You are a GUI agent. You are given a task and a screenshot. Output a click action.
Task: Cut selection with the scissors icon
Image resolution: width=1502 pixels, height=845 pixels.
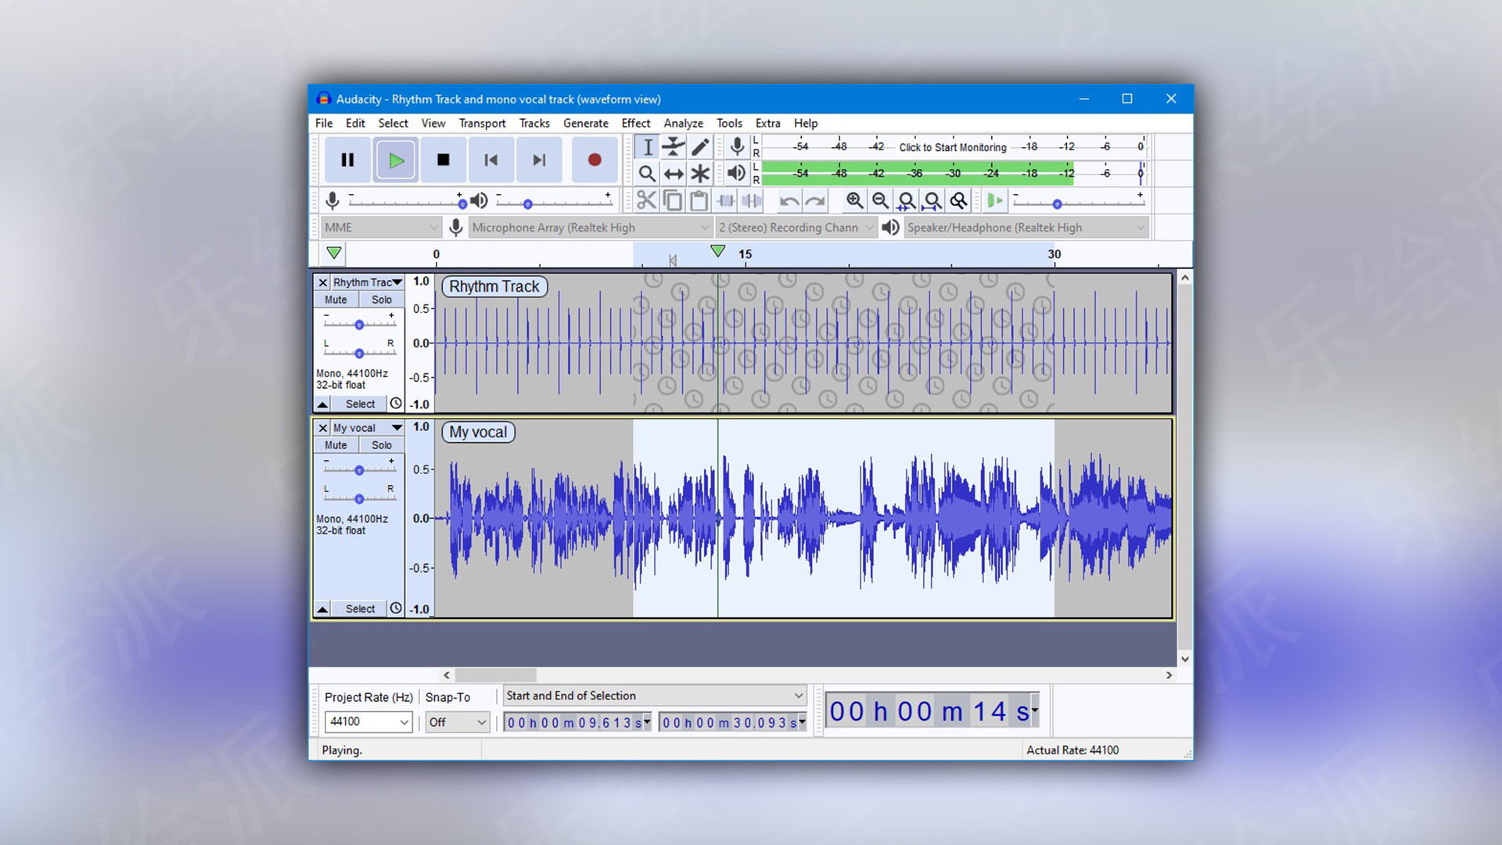(646, 201)
